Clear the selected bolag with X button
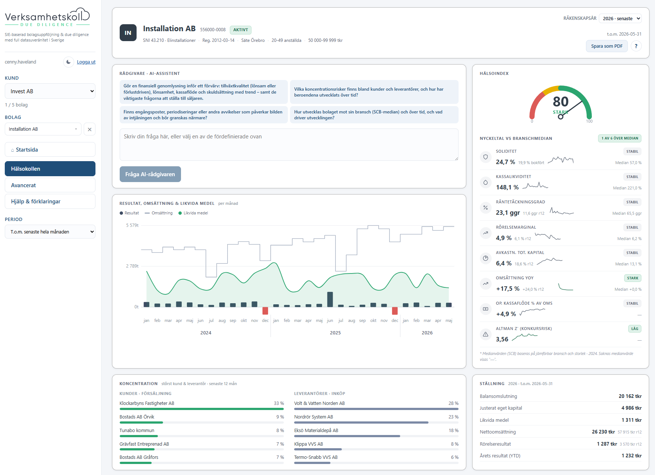Viewport: 655px width, 475px height. pyautogui.click(x=90, y=129)
